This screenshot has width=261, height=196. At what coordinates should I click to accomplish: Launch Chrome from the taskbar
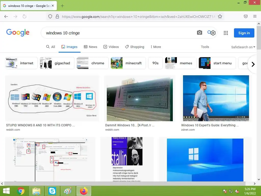[21, 191]
